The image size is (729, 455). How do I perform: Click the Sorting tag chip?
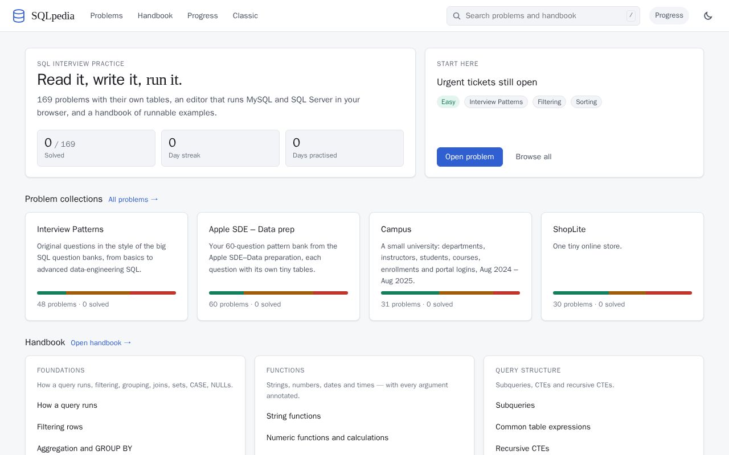(x=586, y=102)
